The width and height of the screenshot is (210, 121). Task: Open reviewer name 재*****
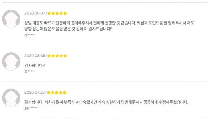tap(30, 35)
